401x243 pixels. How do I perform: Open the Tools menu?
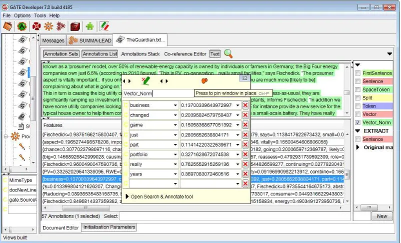(x=40, y=15)
